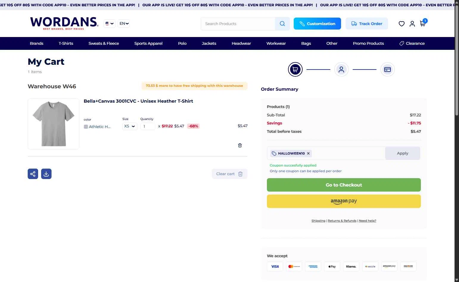Click the American Express logo
The image size is (459, 282).
[313, 266]
